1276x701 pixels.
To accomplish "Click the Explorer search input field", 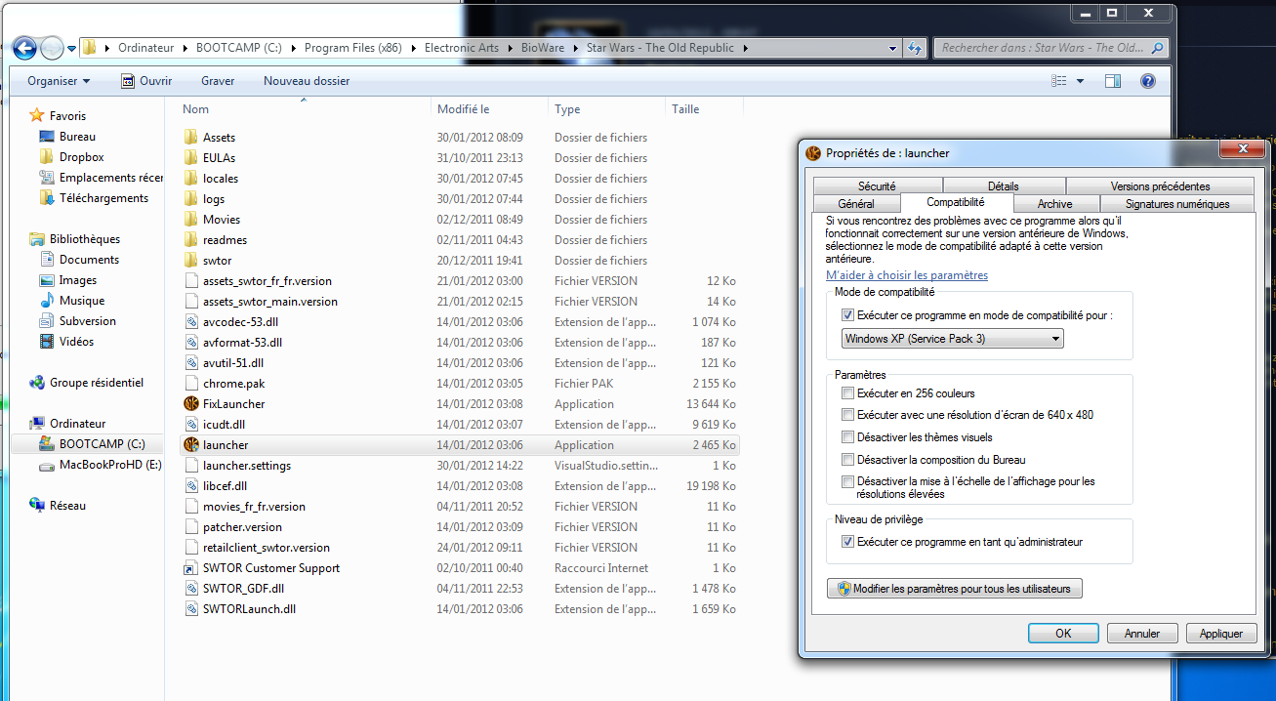I will pyautogui.click(x=1050, y=48).
